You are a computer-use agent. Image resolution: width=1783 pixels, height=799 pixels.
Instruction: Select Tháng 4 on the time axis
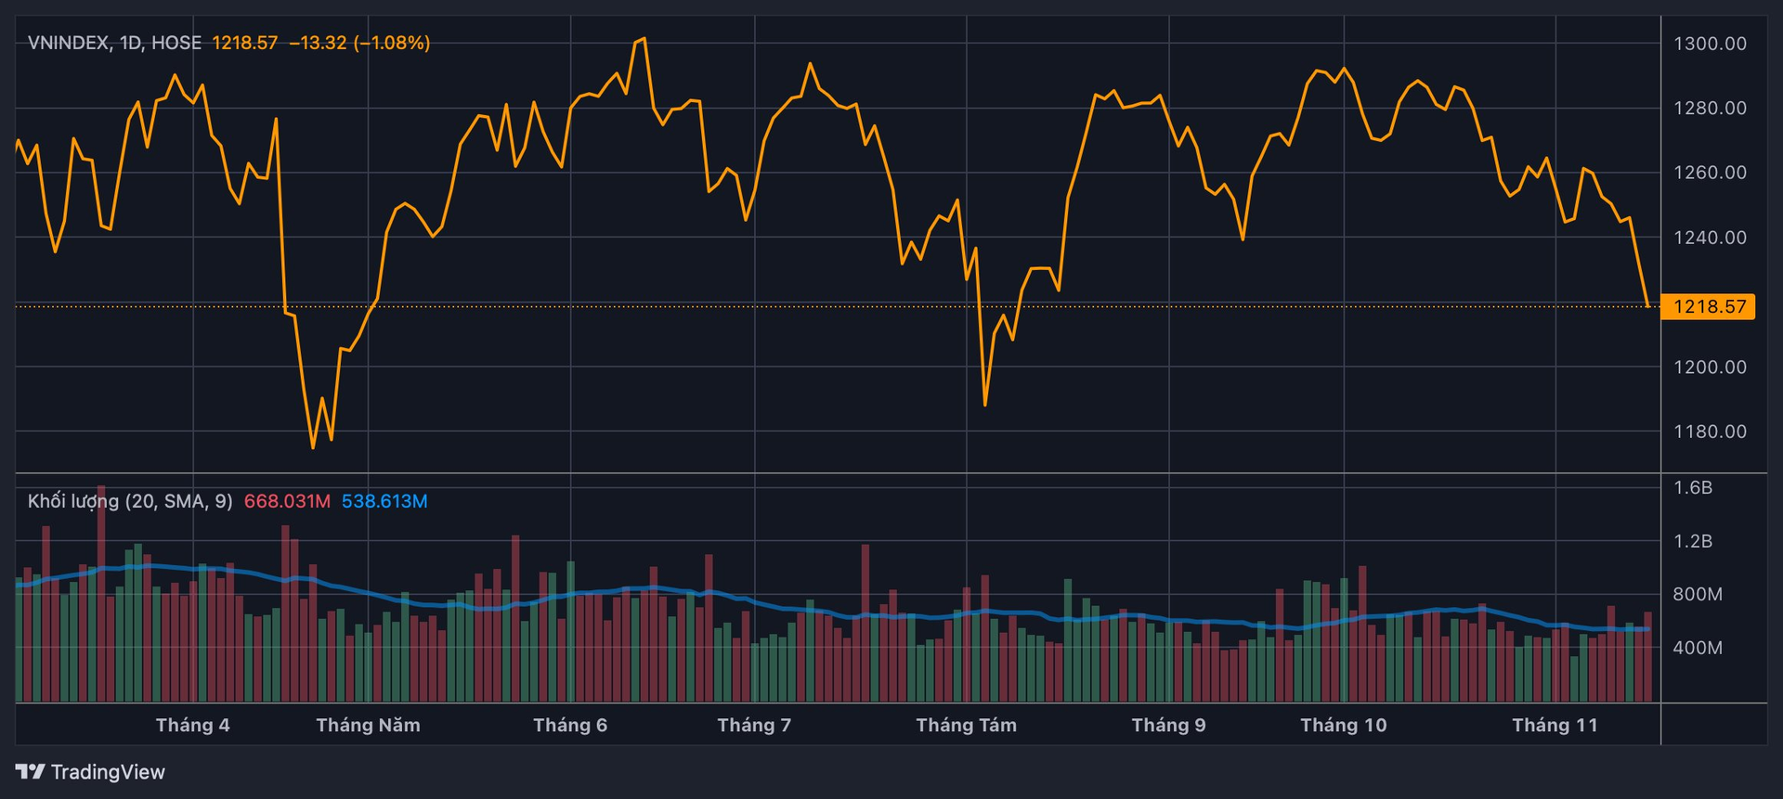coord(192,725)
